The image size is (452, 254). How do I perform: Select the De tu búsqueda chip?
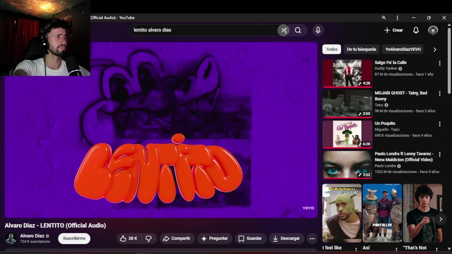pos(361,49)
